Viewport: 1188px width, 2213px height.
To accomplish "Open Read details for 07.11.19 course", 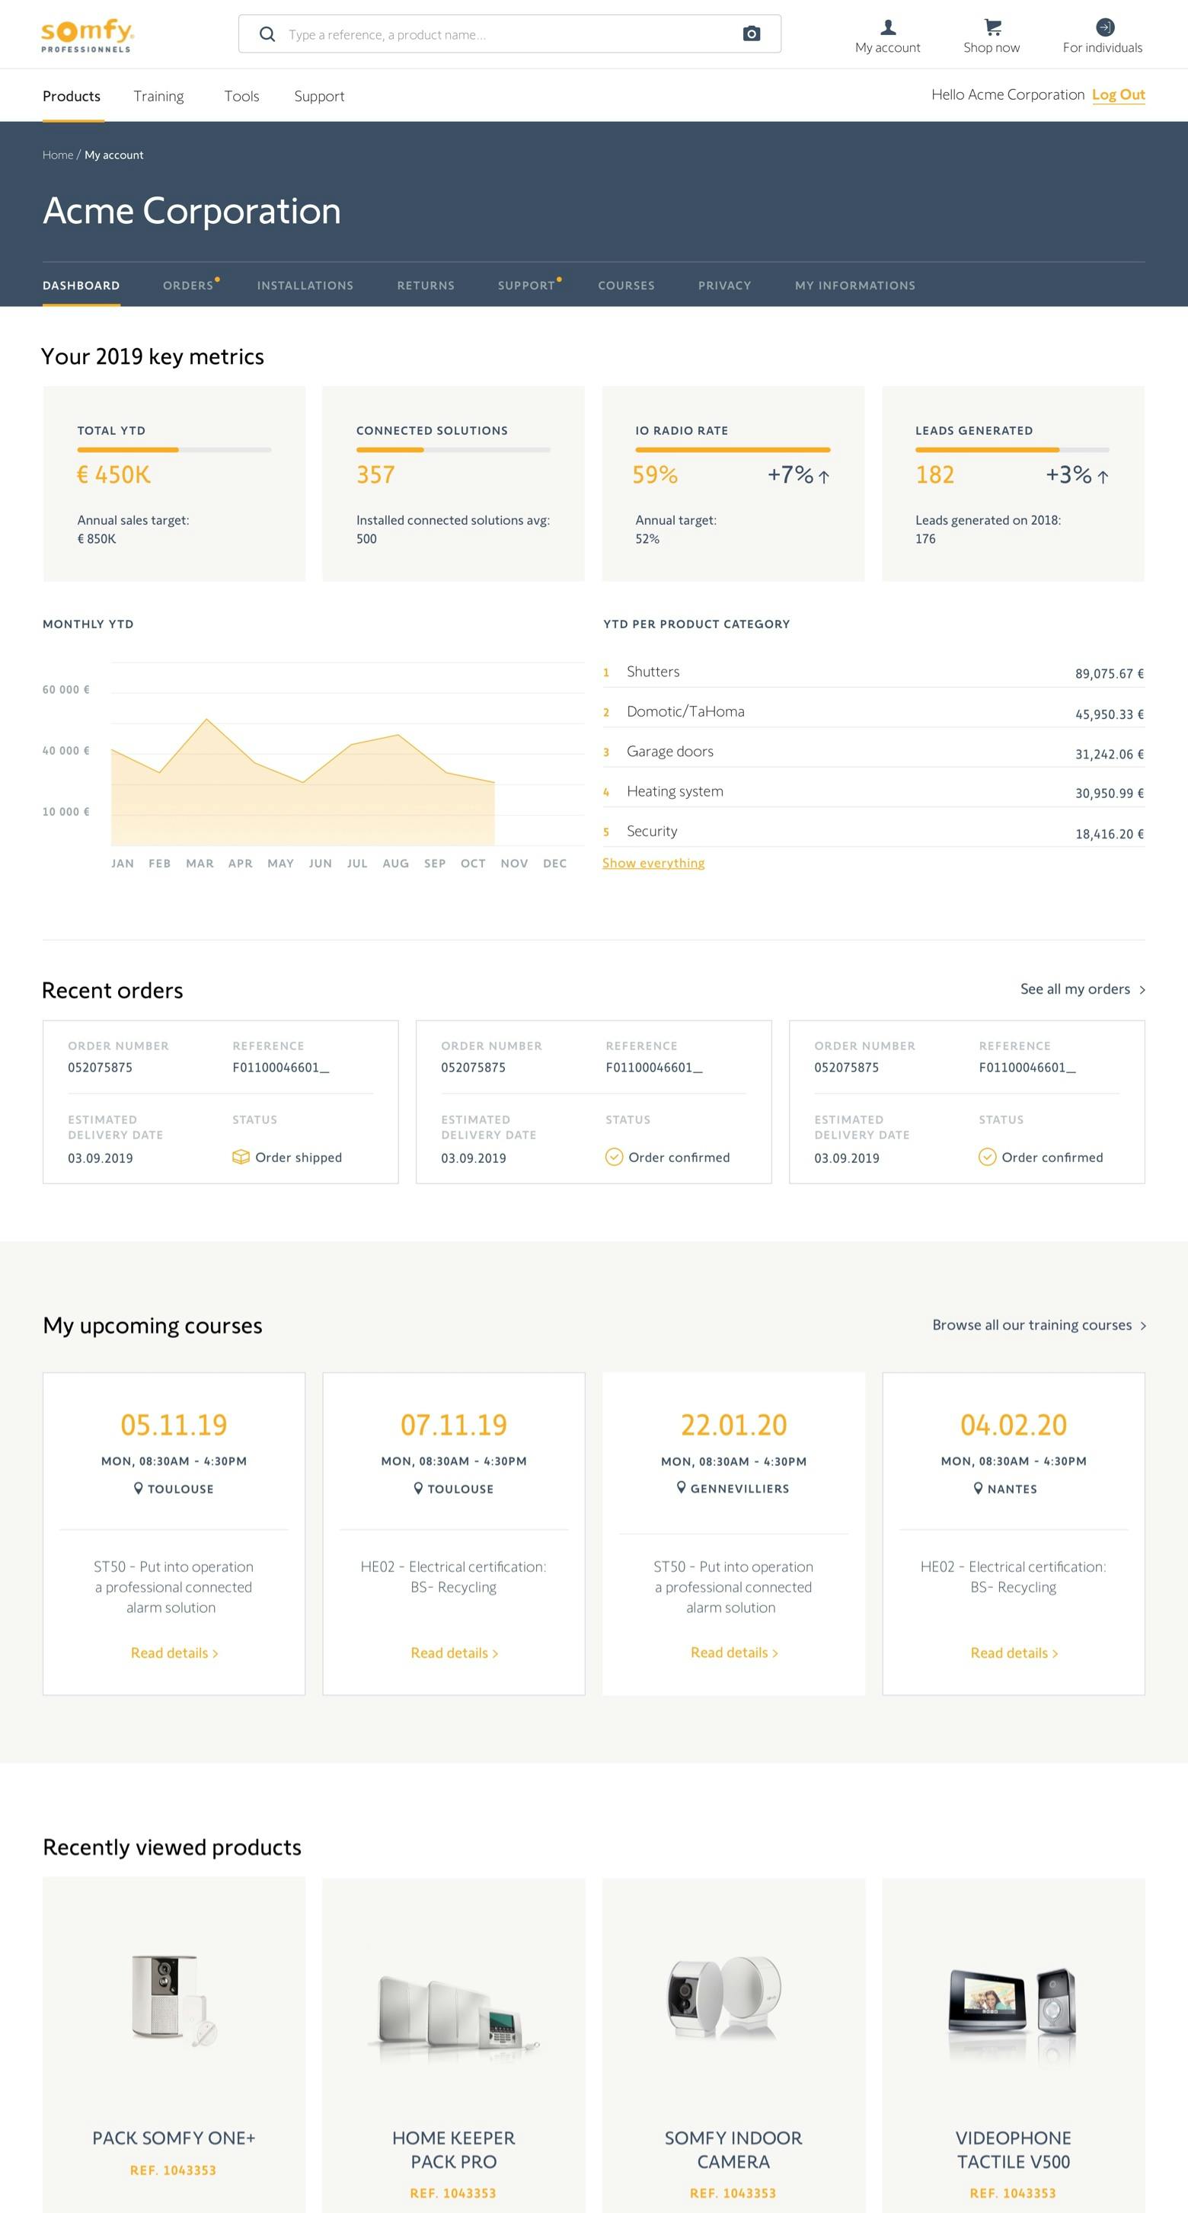I will (x=455, y=1653).
